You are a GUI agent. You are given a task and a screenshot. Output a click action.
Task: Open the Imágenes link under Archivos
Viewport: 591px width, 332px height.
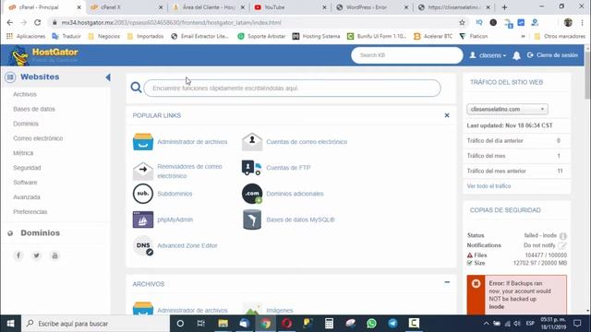click(279, 310)
